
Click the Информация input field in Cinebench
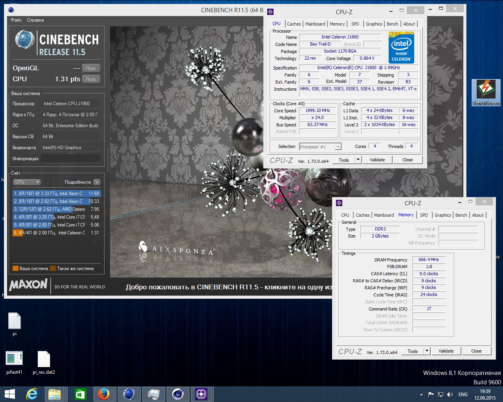click(x=70, y=159)
